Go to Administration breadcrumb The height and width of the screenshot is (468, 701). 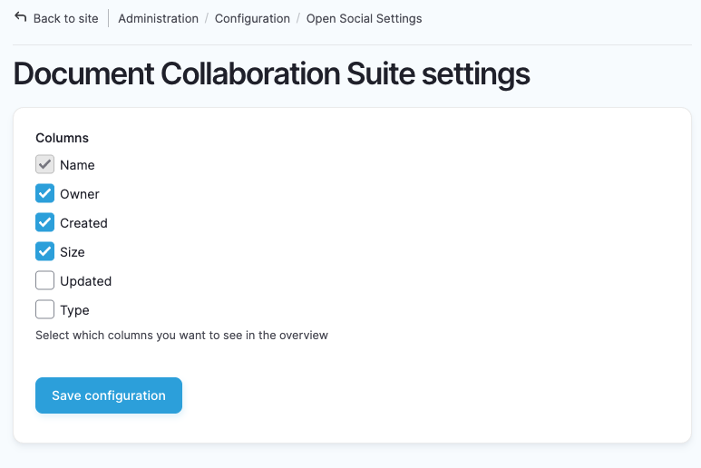point(159,18)
